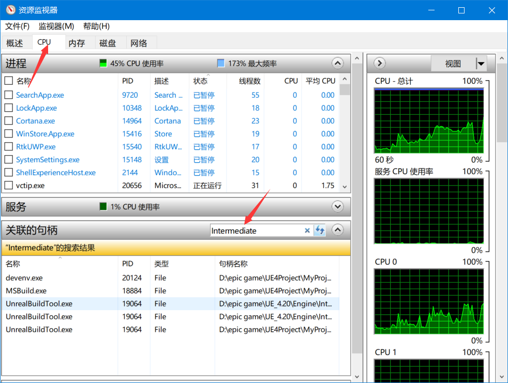Clear the Intermediate search with X icon
Image resolution: width=508 pixels, height=383 pixels.
tap(307, 231)
